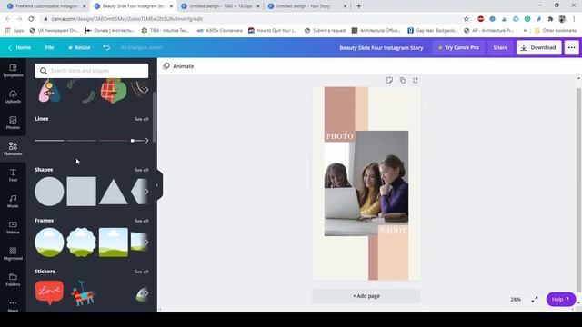The width and height of the screenshot is (582, 327).
Task: Switch to Free and customizable Instagram tab
Action: pyautogui.click(x=46, y=6)
